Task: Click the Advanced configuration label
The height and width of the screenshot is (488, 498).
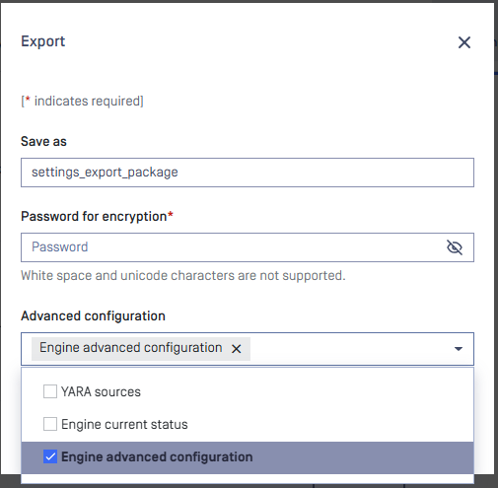Action: pyautogui.click(x=93, y=316)
